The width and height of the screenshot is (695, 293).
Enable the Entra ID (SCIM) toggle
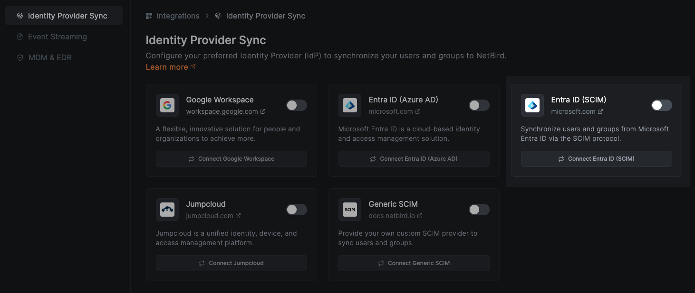(x=662, y=105)
